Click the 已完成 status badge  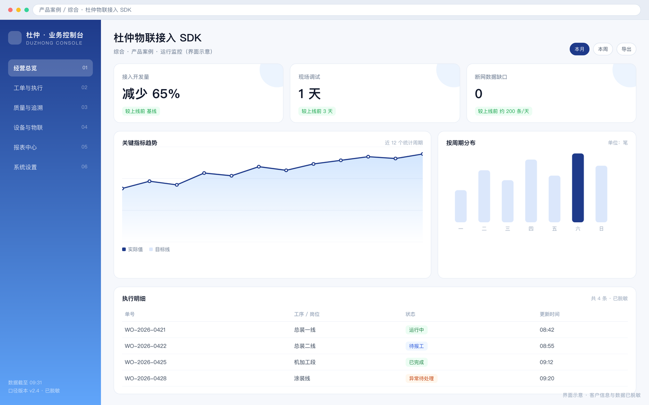(416, 362)
